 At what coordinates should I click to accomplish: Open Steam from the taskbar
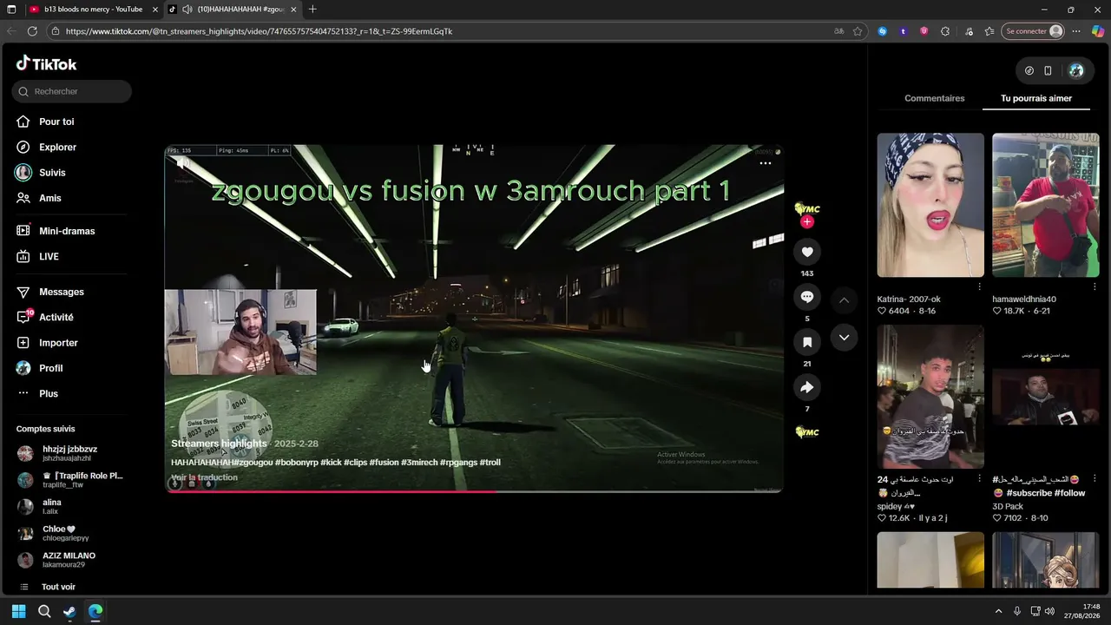[x=69, y=611]
